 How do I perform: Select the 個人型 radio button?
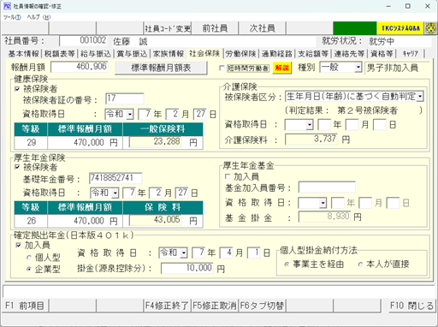29,258
